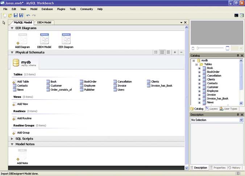245x176 pixels.
Task: Select Order_consists_of table in schema
Action: 59,90
